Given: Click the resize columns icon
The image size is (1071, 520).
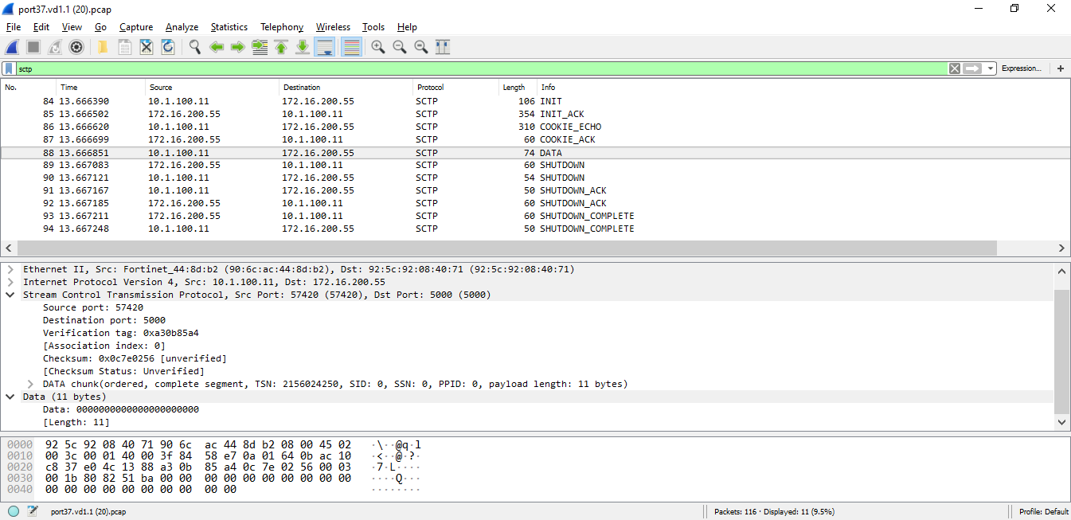Looking at the screenshot, I should click(x=443, y=48).
